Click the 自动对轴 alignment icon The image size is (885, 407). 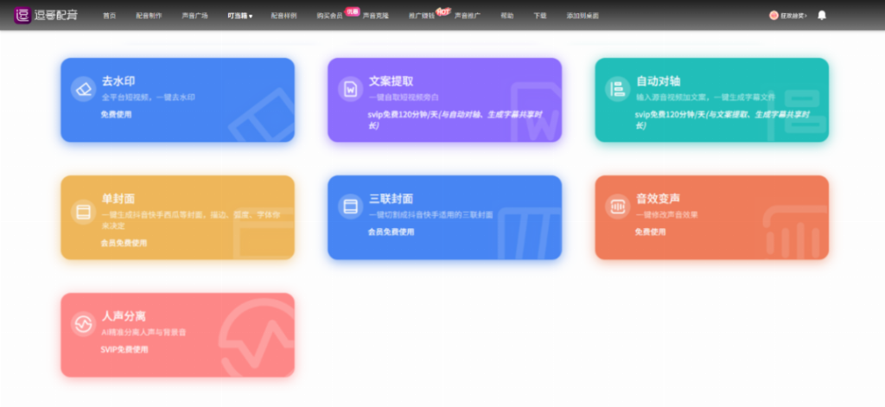tap(617, 88)
